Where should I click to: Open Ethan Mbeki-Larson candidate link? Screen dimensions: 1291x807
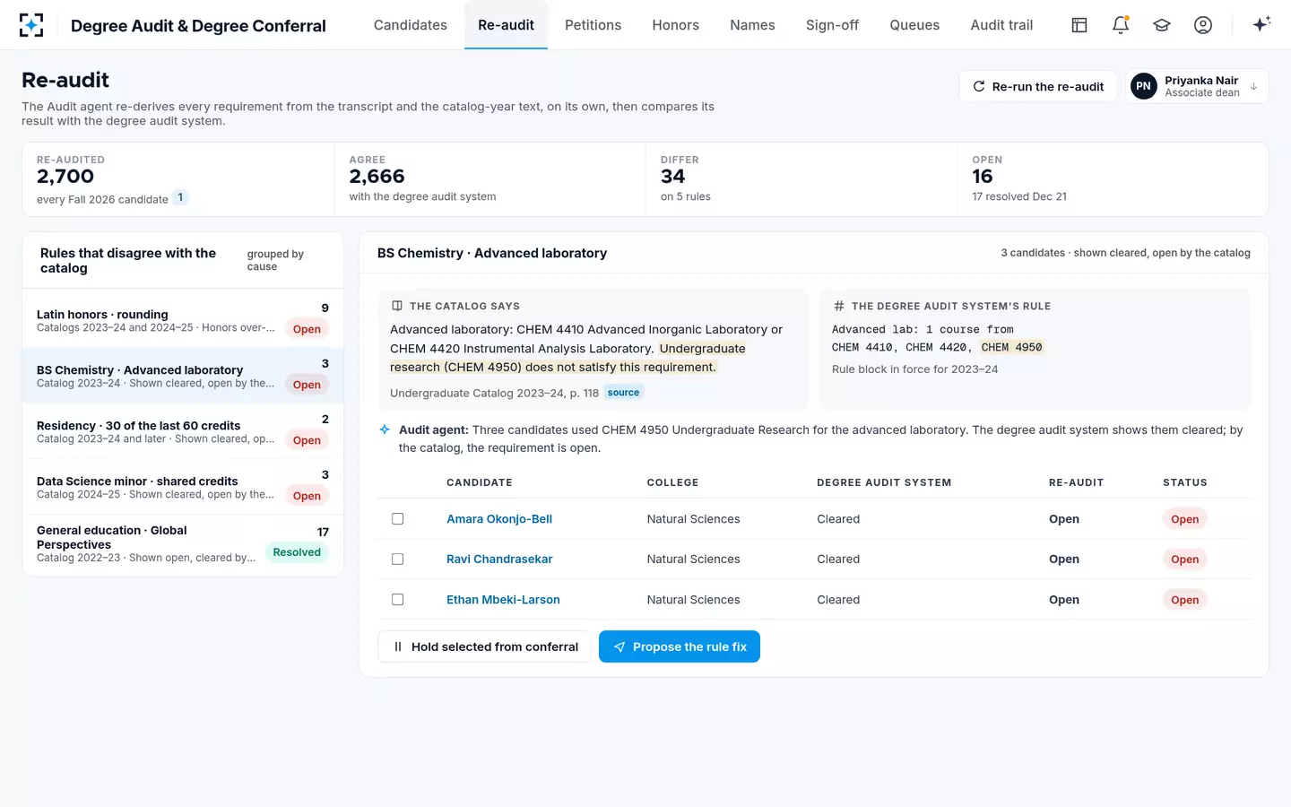[503, 600]
